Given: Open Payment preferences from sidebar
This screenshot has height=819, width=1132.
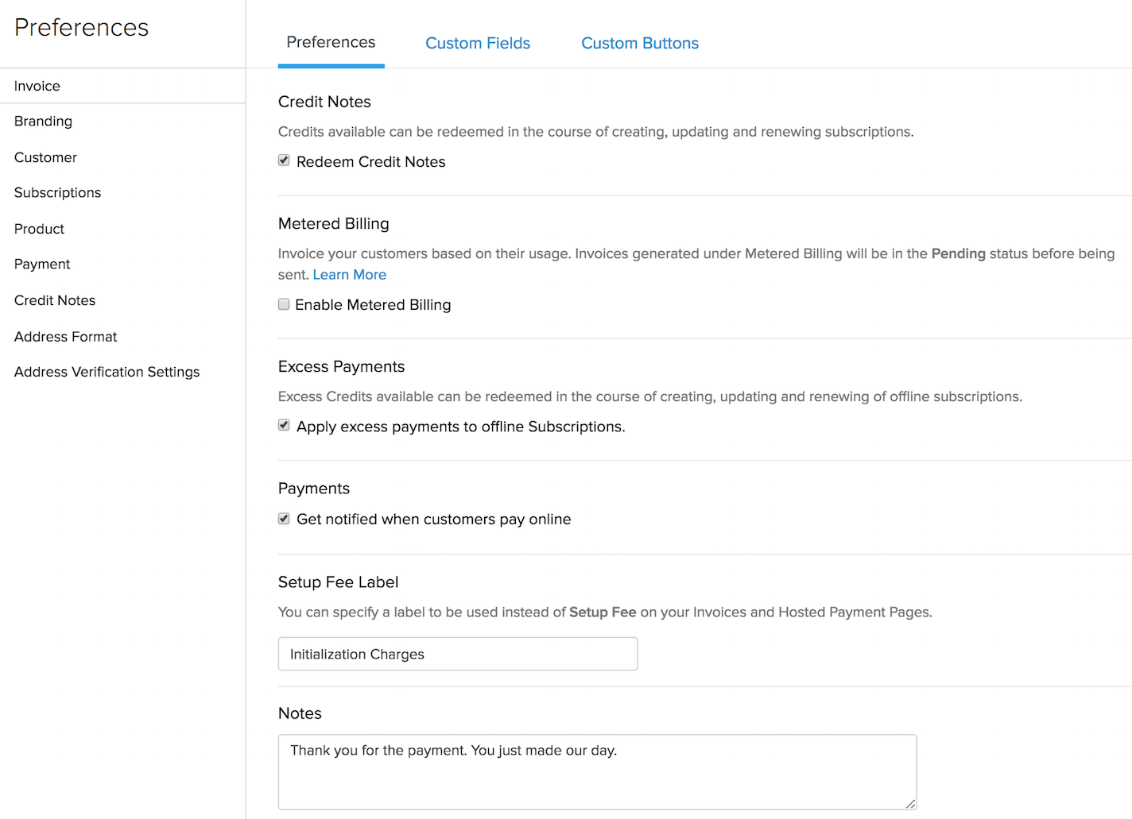Looking at the screenshot, I should pos(42,264).
